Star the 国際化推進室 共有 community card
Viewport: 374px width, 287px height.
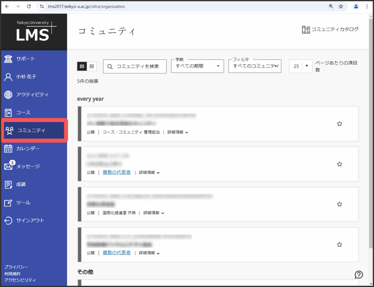point(339,204)
